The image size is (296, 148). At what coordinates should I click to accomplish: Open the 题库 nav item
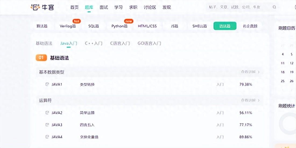pyautogui.click(x=89, y=7)
